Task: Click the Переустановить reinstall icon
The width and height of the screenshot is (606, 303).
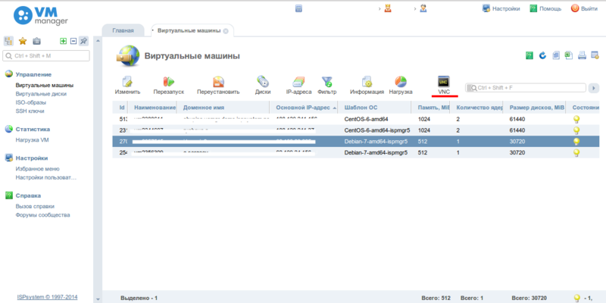Action: coord(218,82)
